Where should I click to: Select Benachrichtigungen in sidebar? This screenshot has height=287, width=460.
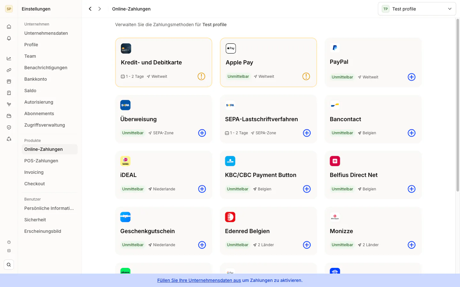(x=50, y=68)
